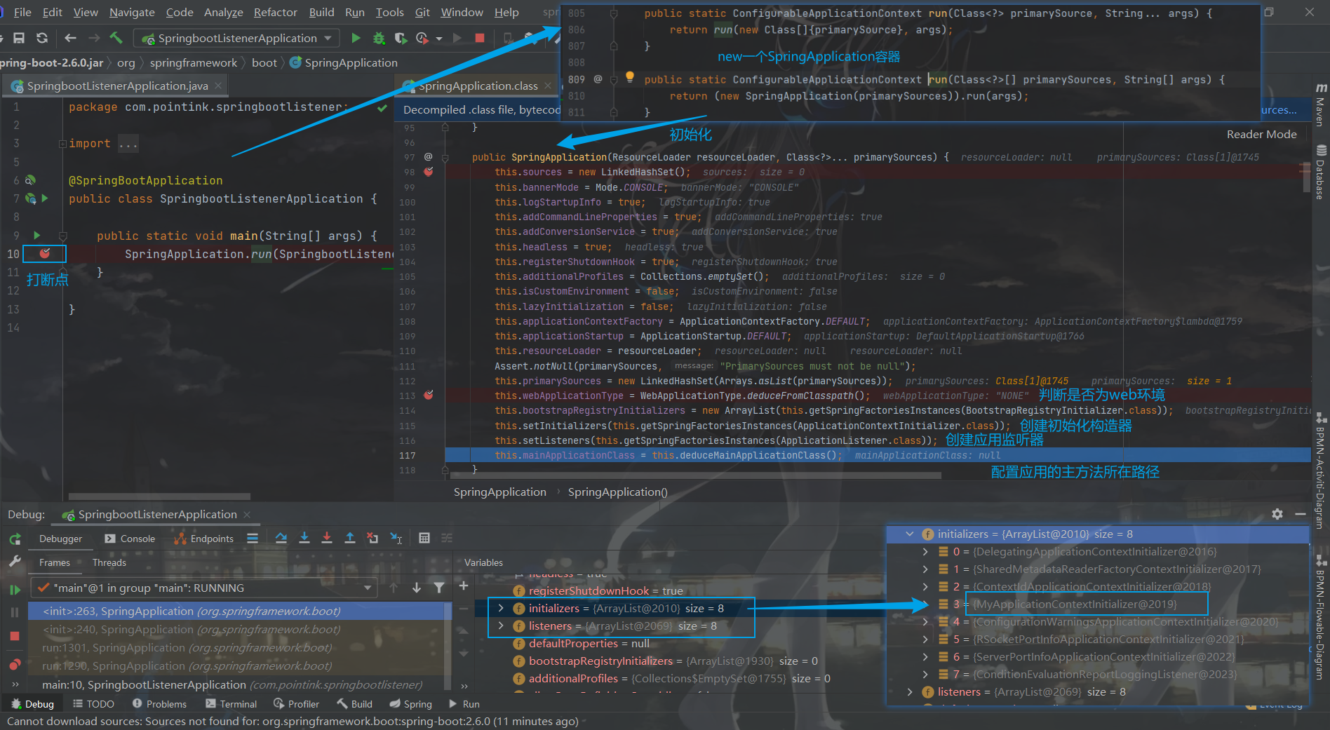
Task: Switch to the Endpoints tab
Action: tap(204, 539)
